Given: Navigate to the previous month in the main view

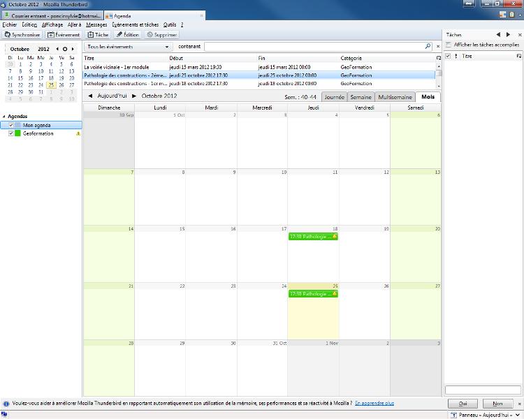Looking at the screenshot, I should 90,96.
